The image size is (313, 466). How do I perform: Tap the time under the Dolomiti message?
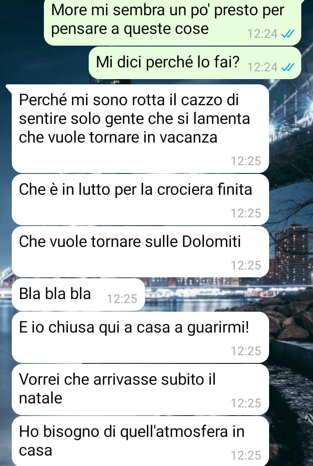tap(246, 266)
